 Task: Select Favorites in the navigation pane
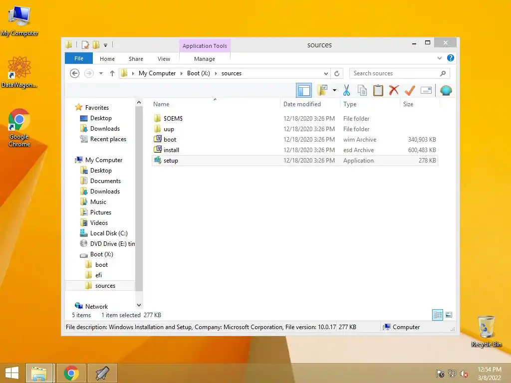click(x=97, y=108)
